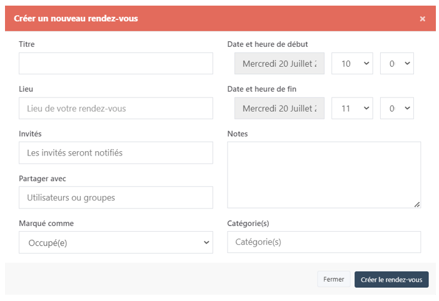Click the Date et heure de fin label

click(x=261, y=89)
